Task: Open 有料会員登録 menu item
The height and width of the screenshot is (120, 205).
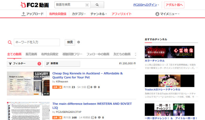Action: [x=58, y=14]
